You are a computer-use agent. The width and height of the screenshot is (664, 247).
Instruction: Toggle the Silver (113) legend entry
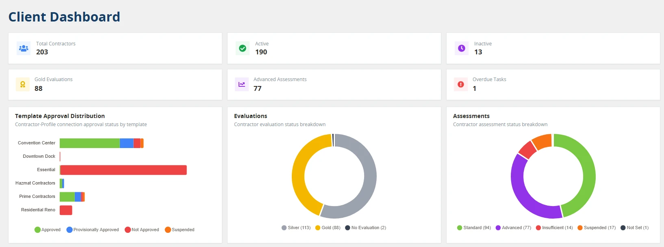(296, 228)
